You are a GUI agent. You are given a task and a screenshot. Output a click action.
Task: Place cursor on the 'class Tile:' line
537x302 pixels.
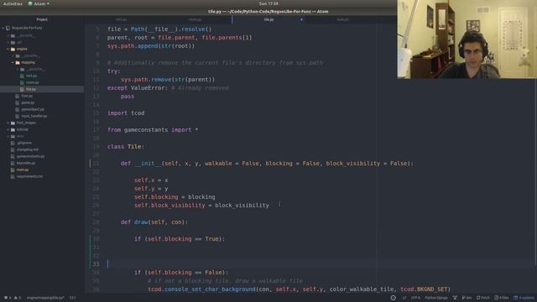tap(126, 147)
